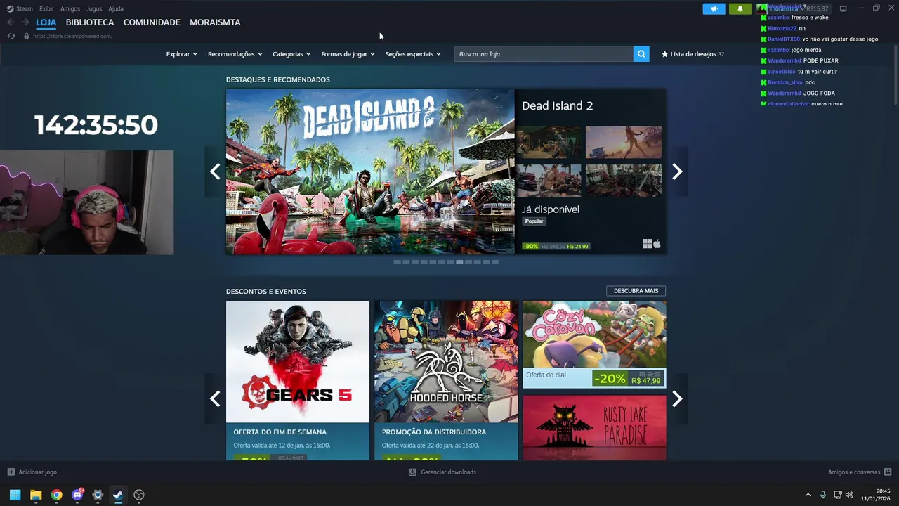This screenshot has height=506, width=899.
Task: Reload the store page with refresh icon
Action: coord(11,36)
